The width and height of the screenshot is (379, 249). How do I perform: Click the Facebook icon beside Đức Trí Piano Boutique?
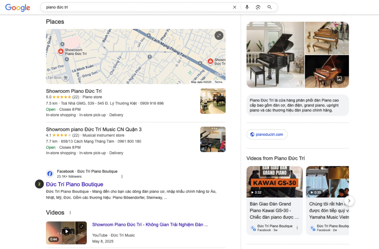(x=50, y=174)
